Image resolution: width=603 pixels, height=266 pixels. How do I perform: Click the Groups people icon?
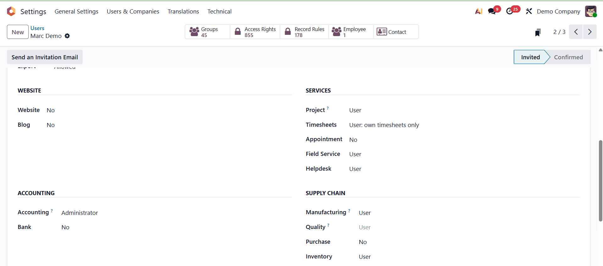(194, 31)
